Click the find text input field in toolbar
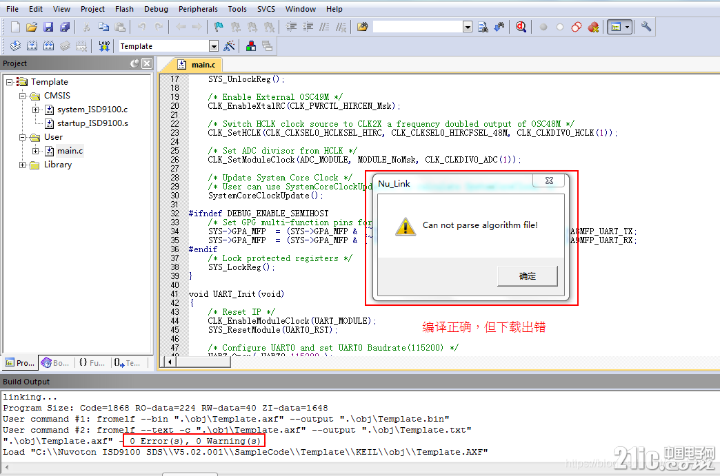The width and height of the screenshot is (720, 476). 418,27
